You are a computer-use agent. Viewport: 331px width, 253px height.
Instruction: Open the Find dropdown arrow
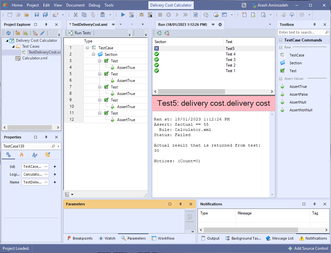[x=110, y=15]
